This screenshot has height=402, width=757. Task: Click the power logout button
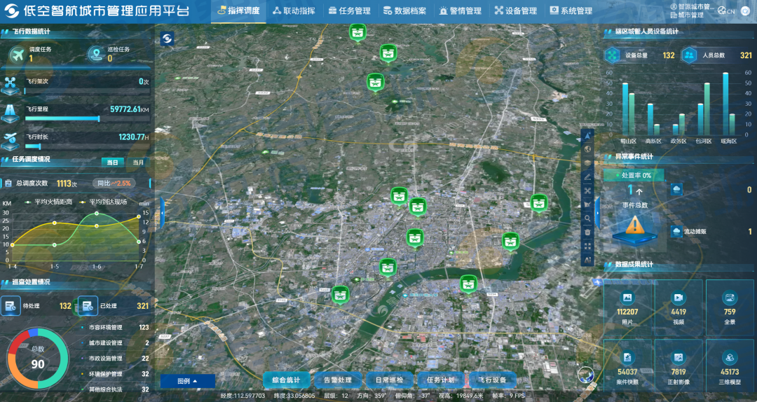pos(745,11)
